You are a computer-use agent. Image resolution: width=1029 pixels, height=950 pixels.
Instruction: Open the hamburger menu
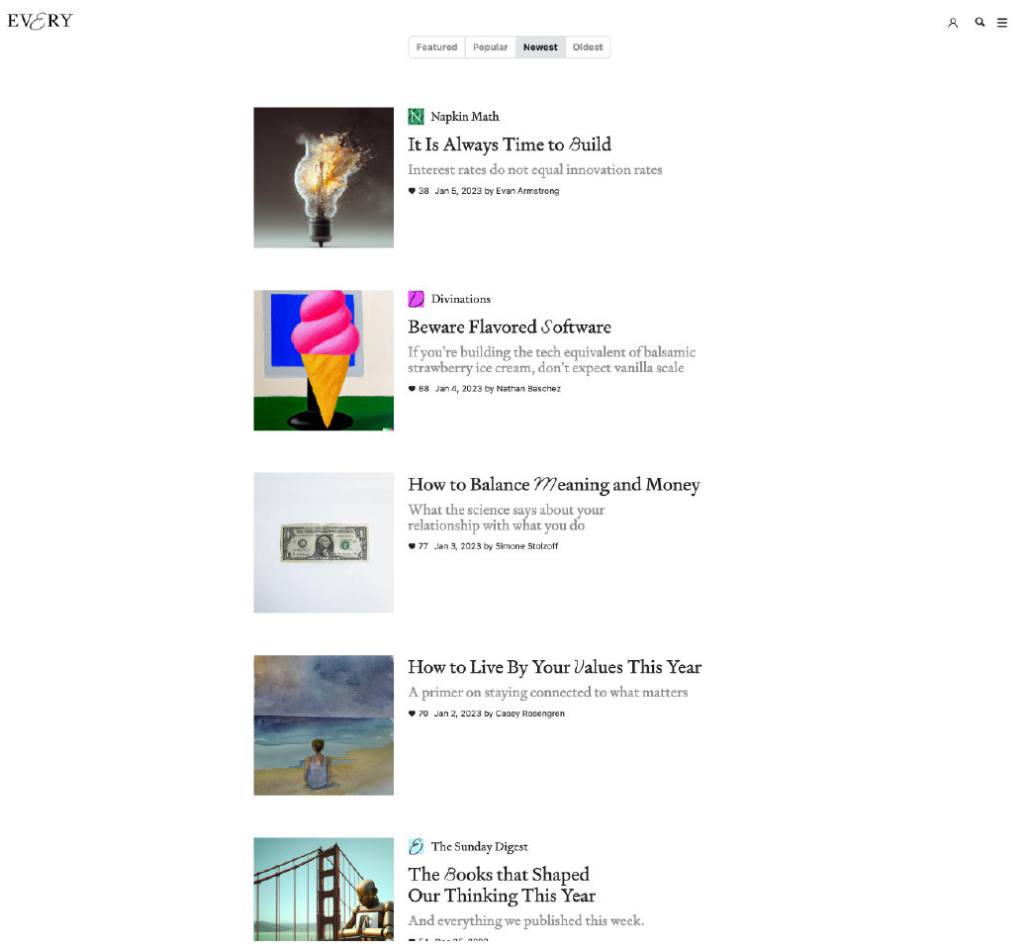coord(1002,23)
